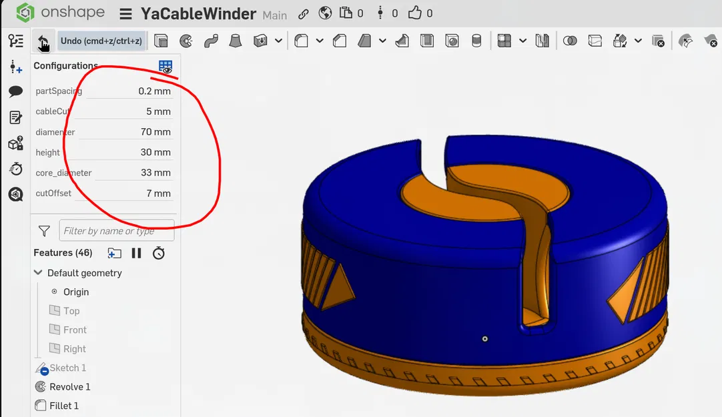Viewport: 722px width, 417px height.
Task: Open the linear pattern dropdown arrow
Action: click(522, 41)
